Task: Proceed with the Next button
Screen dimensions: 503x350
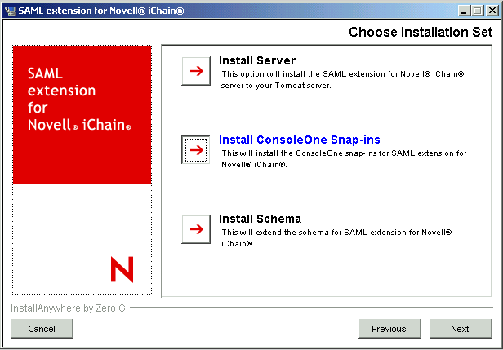Action: click(461, 329)
